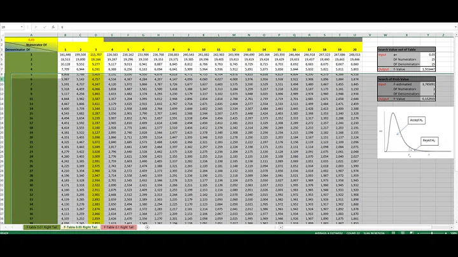Click the Name Box field

coord(11,27)
